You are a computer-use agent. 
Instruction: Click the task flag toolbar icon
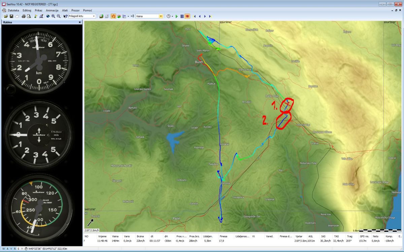point(36,16)
